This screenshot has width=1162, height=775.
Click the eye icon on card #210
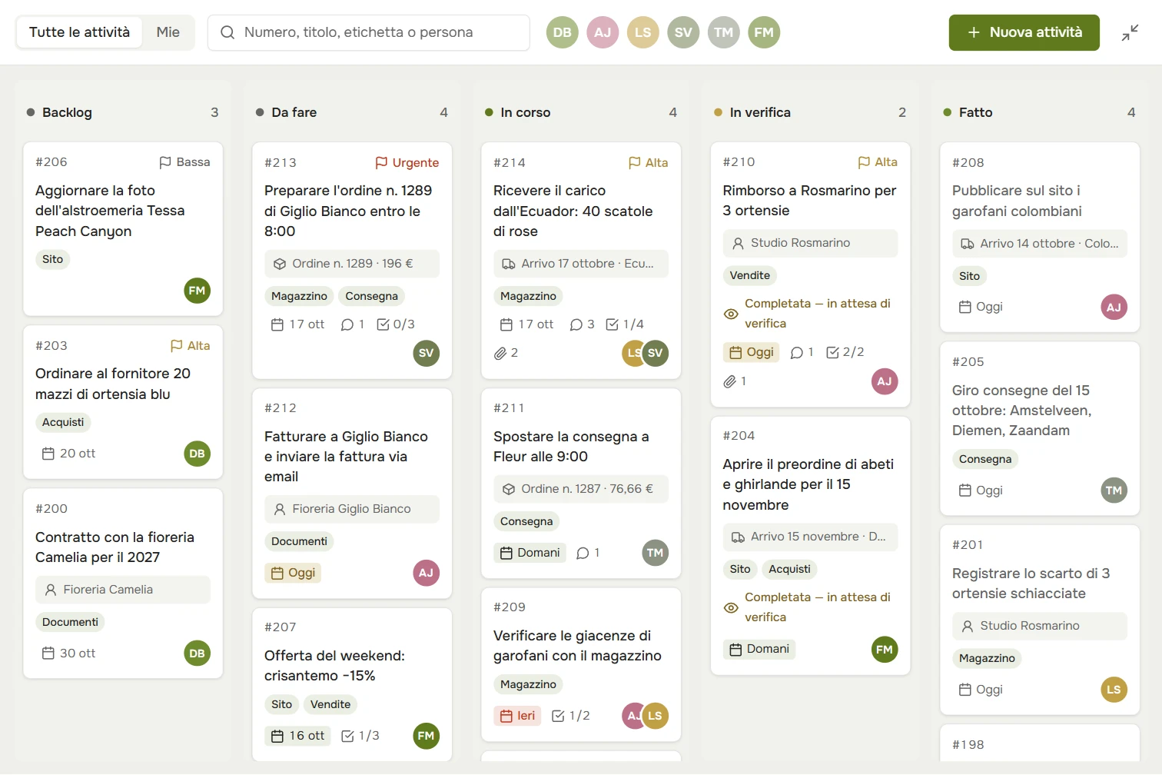pos(731,314)
